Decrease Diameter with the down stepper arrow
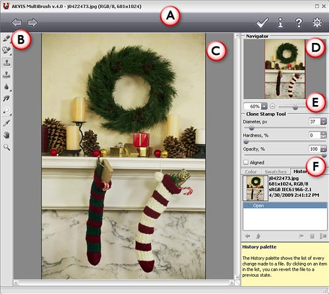 324,123
